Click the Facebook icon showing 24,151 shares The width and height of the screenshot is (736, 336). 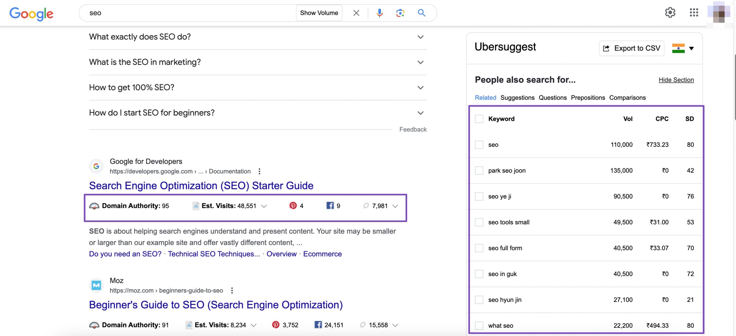tap(318, 325)
